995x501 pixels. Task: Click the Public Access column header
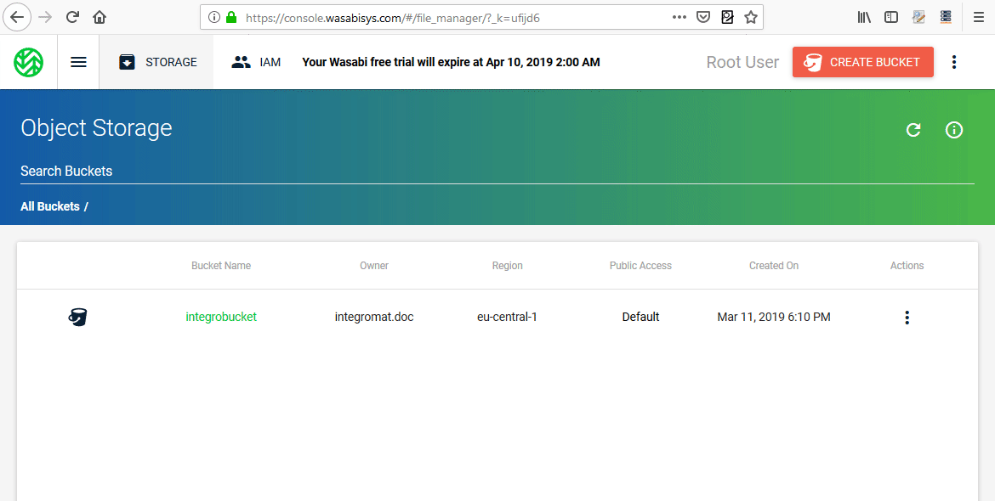tap(640, 266)
